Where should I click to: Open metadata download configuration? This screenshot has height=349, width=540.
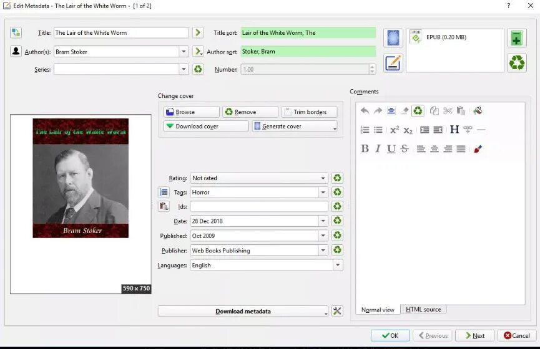pos(337,311)
